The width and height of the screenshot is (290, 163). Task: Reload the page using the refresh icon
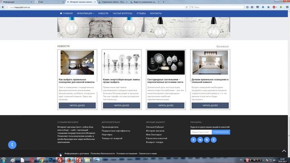click(x=187, y=7)
